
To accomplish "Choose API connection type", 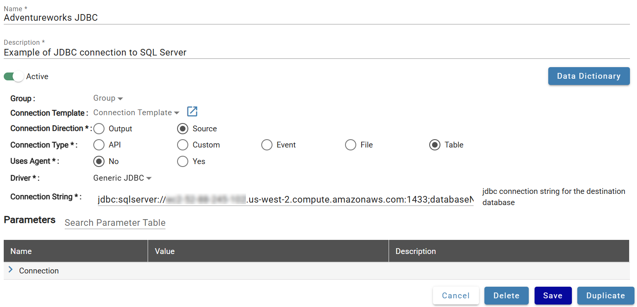I will [x=99, y=145].
